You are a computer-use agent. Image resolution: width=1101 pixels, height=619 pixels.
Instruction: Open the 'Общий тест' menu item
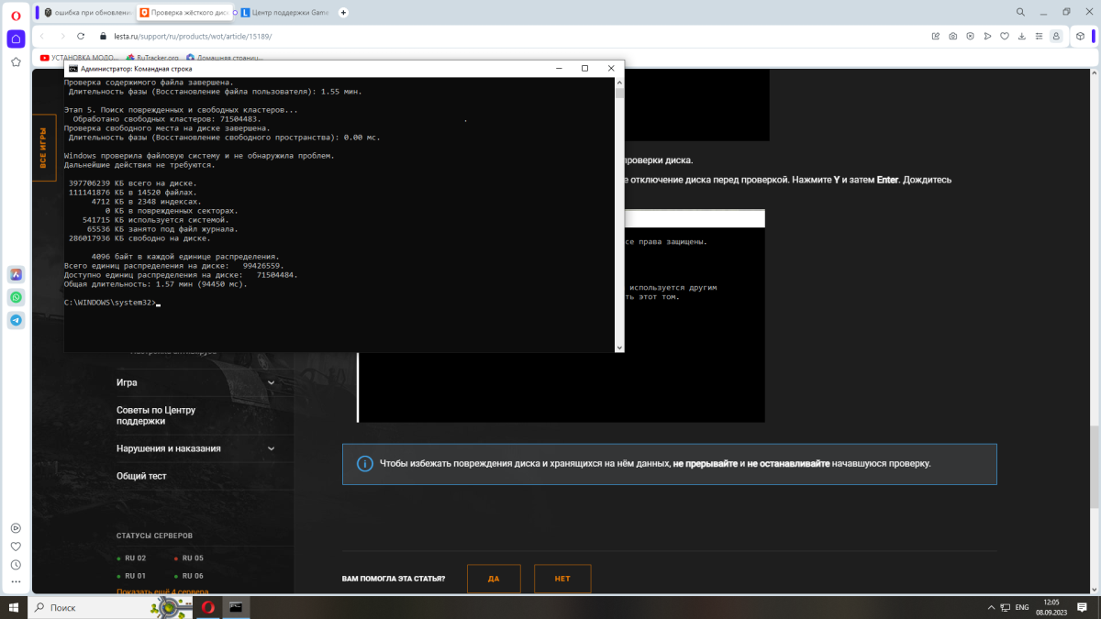(141, 476)
